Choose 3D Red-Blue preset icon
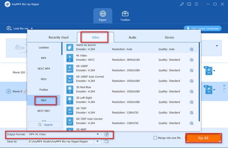Screen dimensions: 228x148 coord(70,90)
